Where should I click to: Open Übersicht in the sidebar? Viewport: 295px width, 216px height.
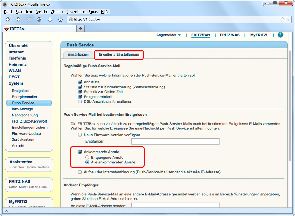pyautogui.click(x=18, y=46)
